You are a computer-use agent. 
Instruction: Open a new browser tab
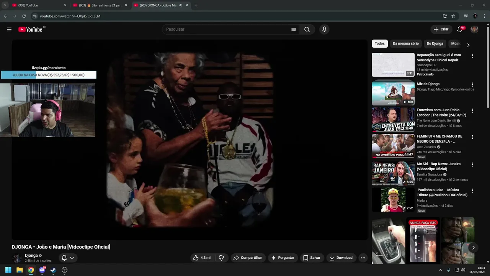[196, 5]
